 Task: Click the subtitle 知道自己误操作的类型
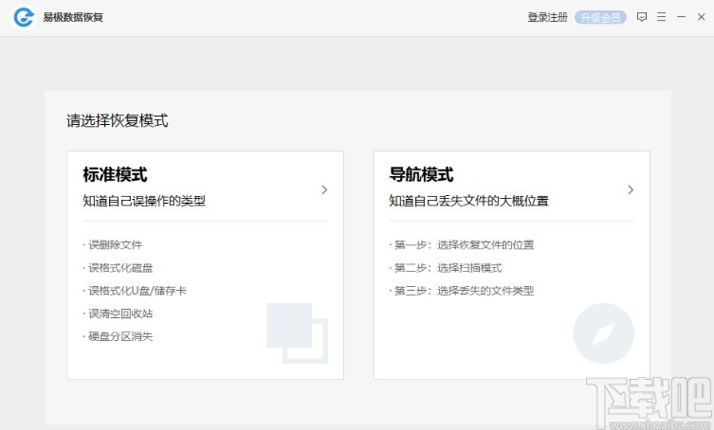(x=144, y=201)
